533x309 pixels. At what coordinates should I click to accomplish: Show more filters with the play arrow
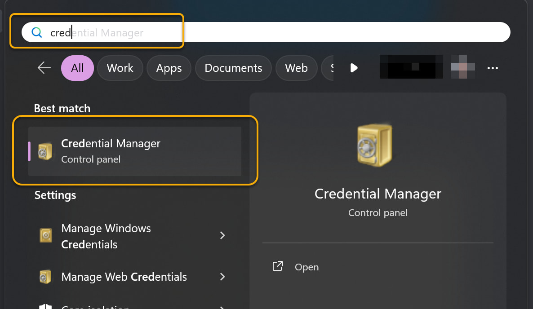pos(354,68)
